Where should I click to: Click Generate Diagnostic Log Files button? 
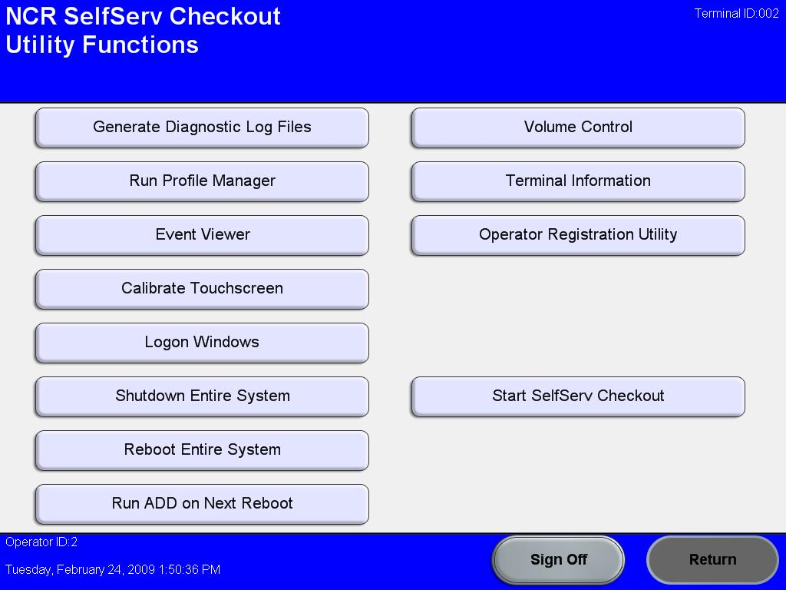tap(202, 128)
